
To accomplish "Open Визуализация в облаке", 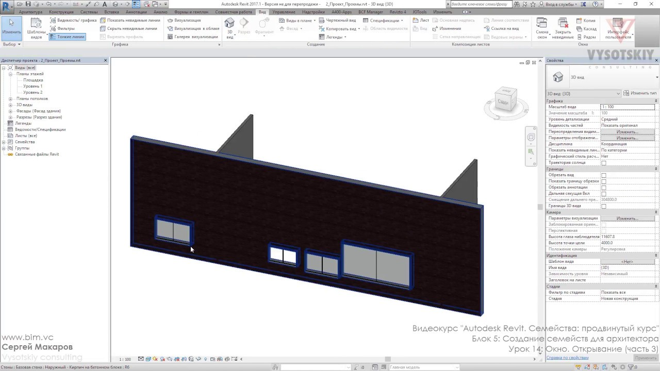I will (x=193, y=29).
